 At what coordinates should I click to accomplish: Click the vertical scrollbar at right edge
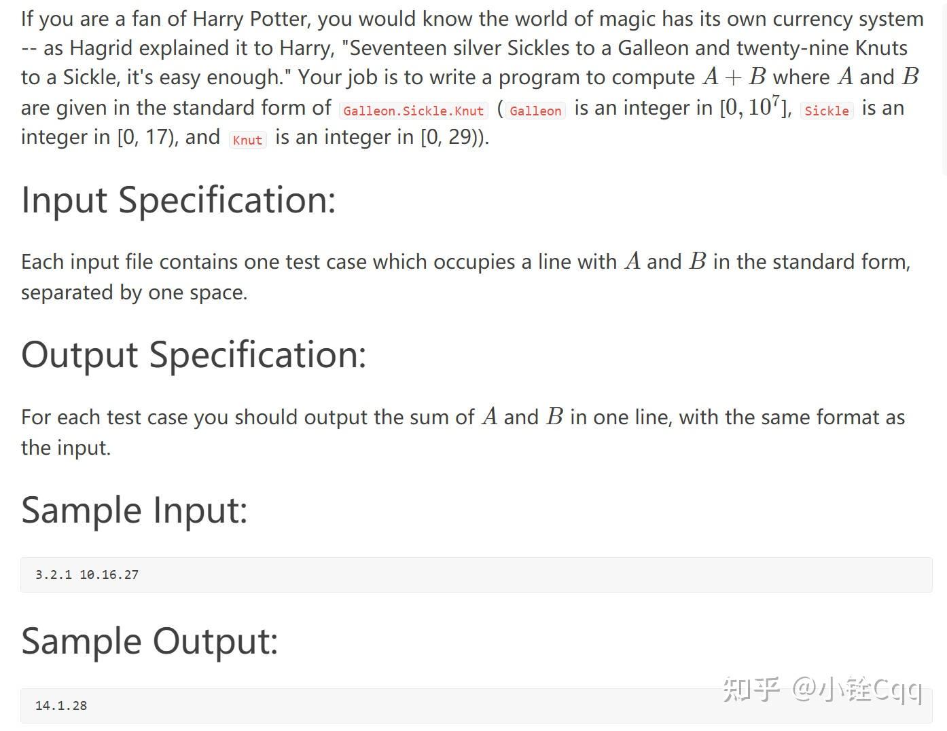(944, 88)
